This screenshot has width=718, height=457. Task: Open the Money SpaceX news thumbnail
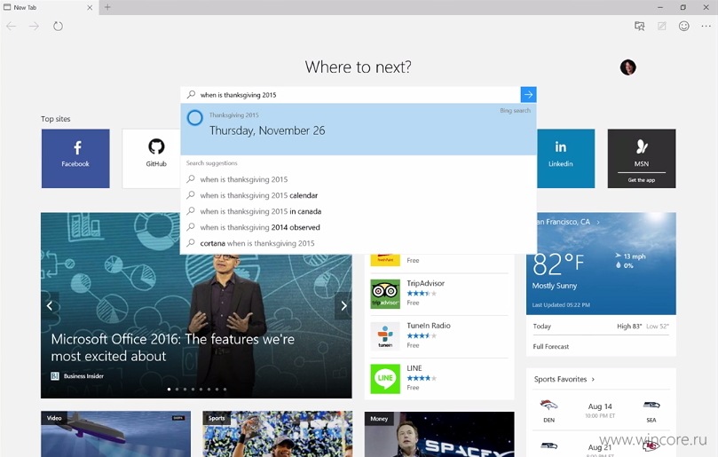(439, 434)
